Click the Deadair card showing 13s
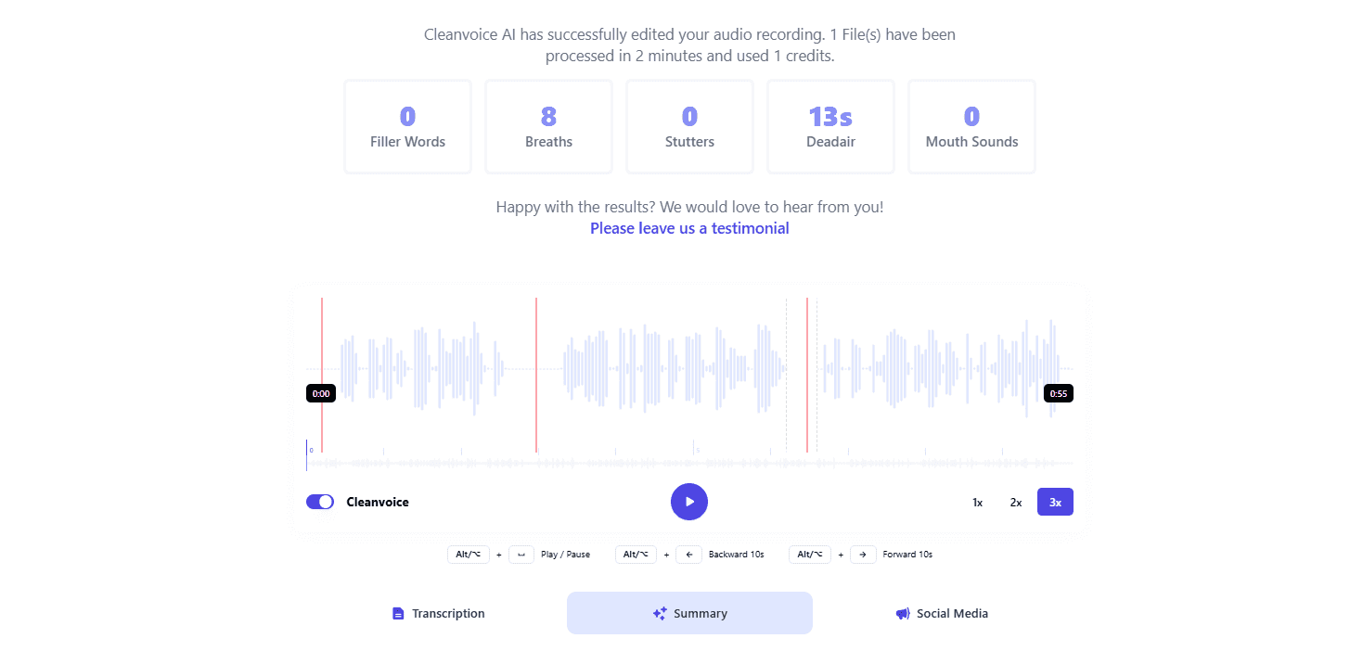Viewport: 1363px width, 664px height. click(830, 126)
